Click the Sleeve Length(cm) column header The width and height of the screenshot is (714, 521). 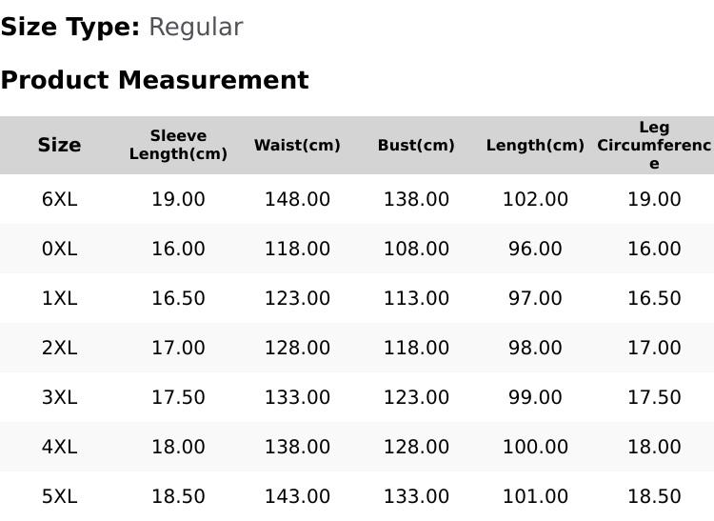pos(178,146)
